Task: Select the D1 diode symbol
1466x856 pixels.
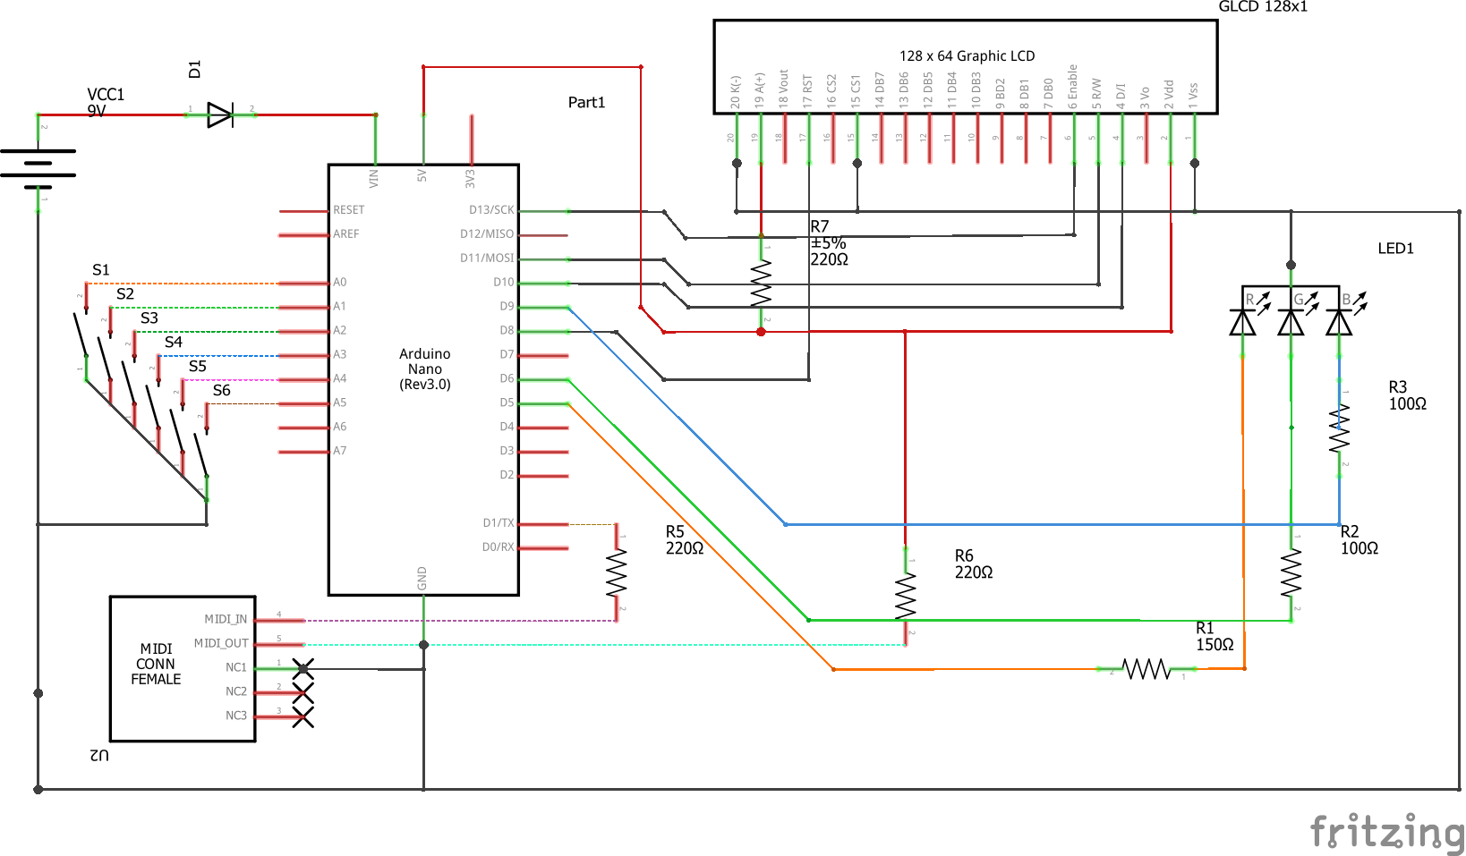Action: (220, 114)
